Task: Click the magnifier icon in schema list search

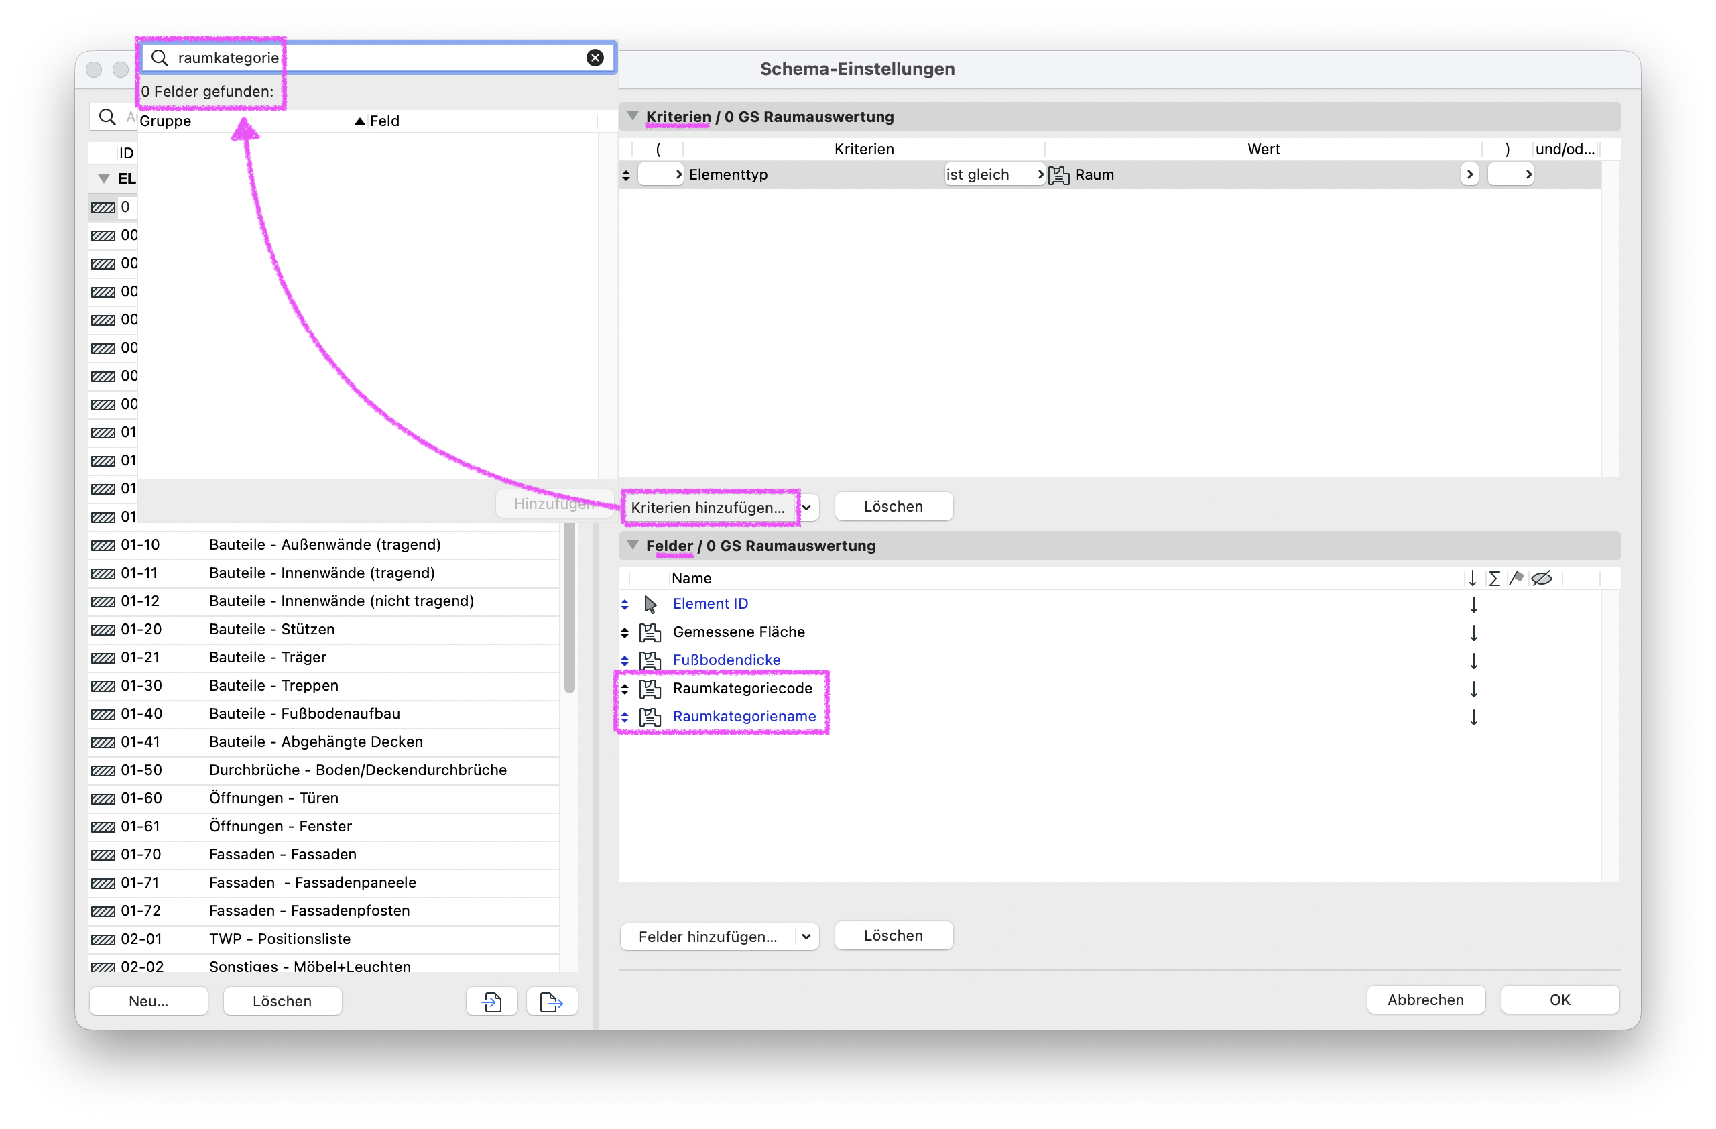Action: coord(107,117)
